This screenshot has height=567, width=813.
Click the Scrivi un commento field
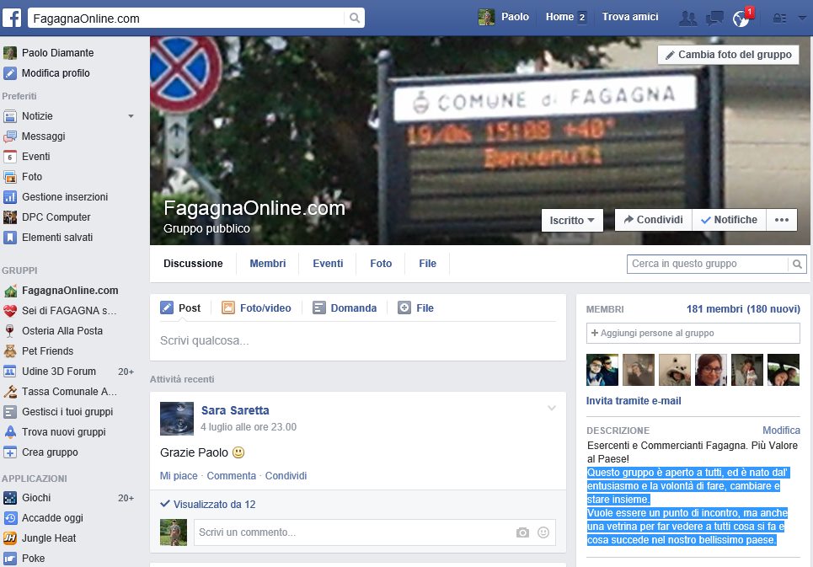coord(375,532)
